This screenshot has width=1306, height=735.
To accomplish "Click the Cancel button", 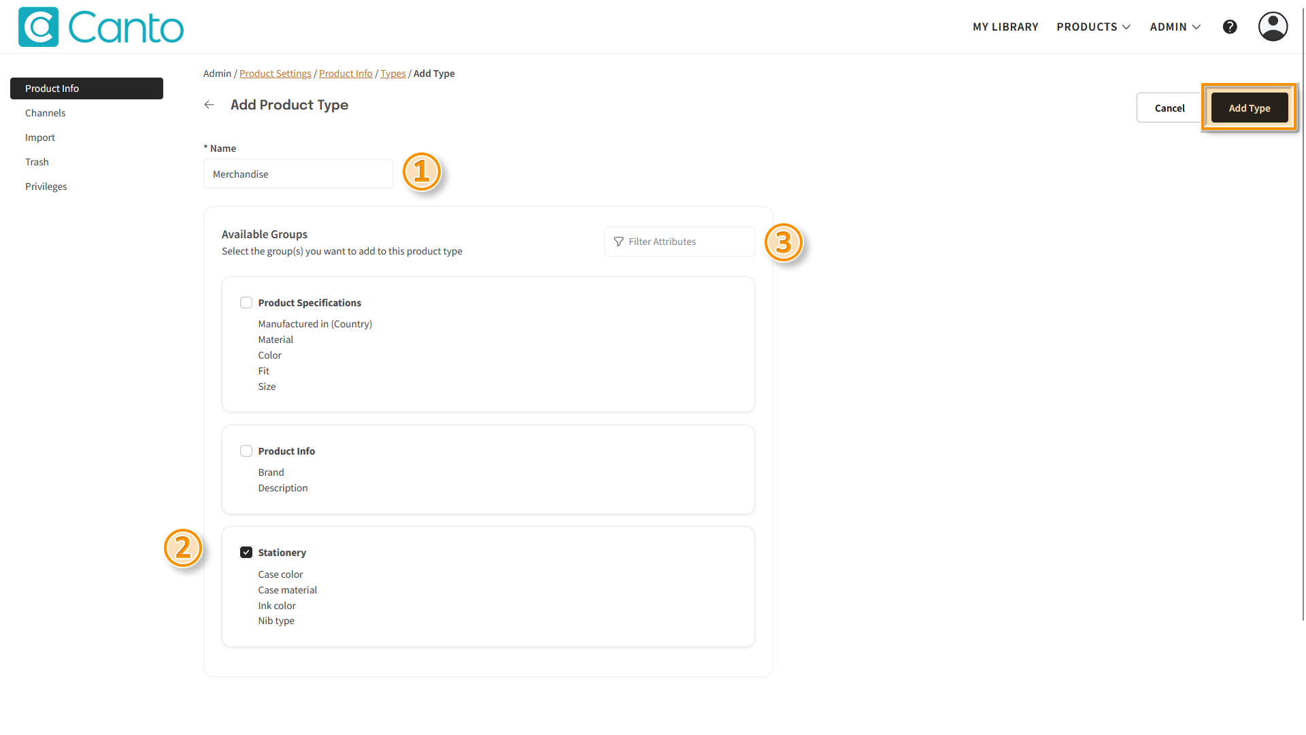I will pyautogui.click(x=1169, y=108).
